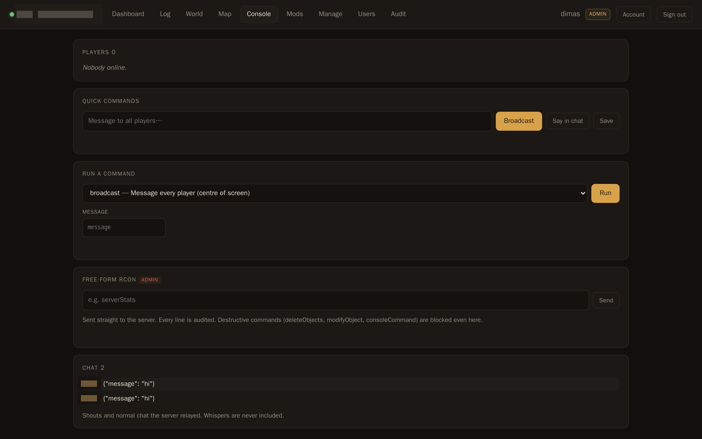Click the Broadcast button
The image size is (702, 439).
[519, 121]
